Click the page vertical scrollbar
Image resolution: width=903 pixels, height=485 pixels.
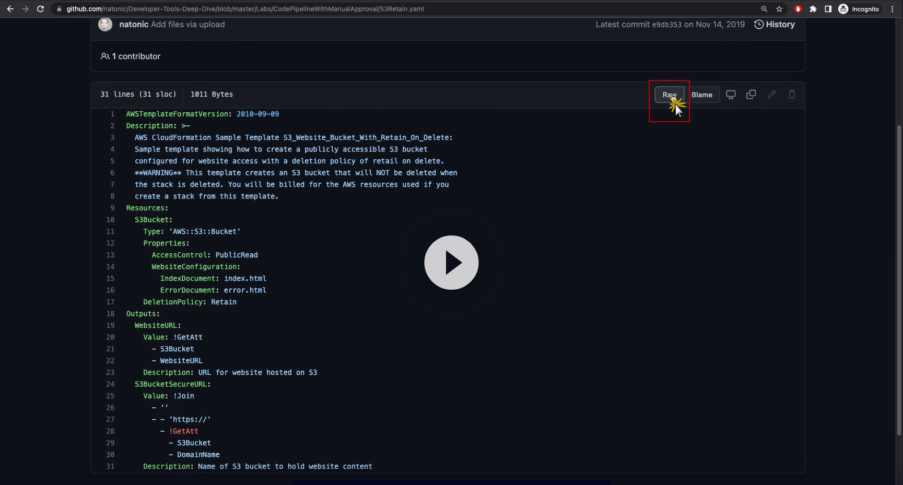[899, 279]
